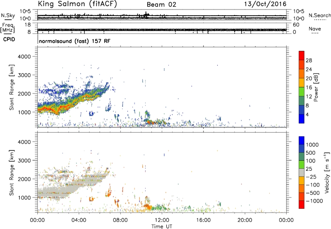
Task: Click the 4000 tick in the velocity panel
Action: (24, 142)
